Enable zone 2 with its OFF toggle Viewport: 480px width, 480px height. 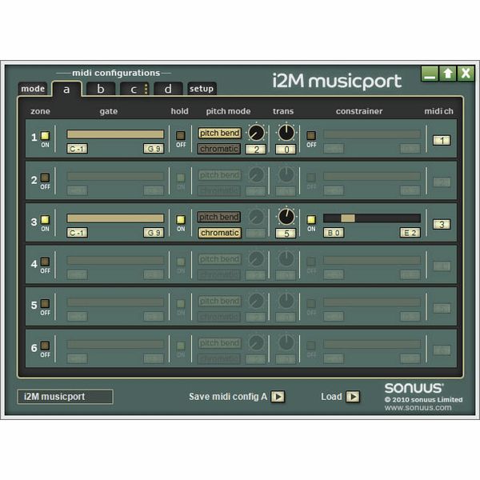pyautogui.click(x=45, y=178)
